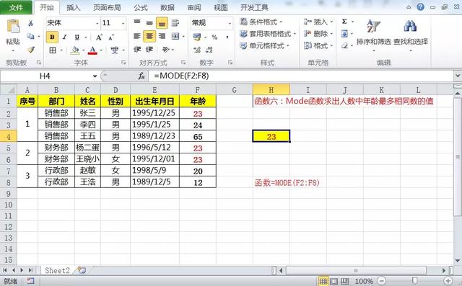This screenshot has height=286, width=462.
Task: Click the Cut scissors icon
Action: click(30, 23)
